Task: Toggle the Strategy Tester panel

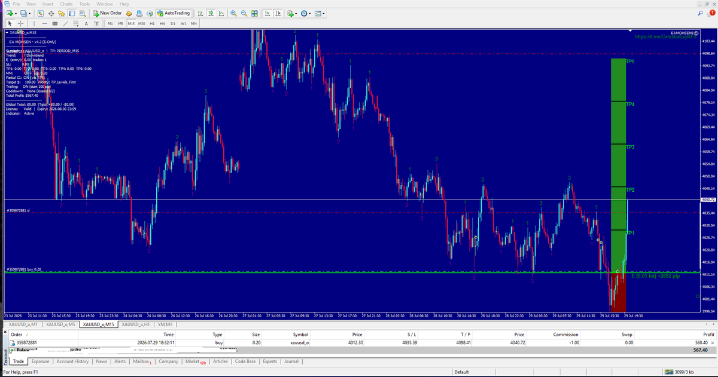Action: tap(83, 13)
